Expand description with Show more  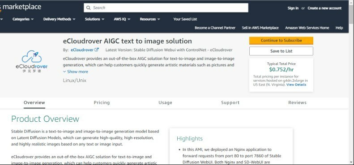(x=76, y=72)
